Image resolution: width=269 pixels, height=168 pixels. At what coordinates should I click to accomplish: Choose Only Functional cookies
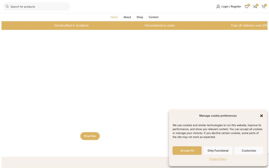point(218,150)
